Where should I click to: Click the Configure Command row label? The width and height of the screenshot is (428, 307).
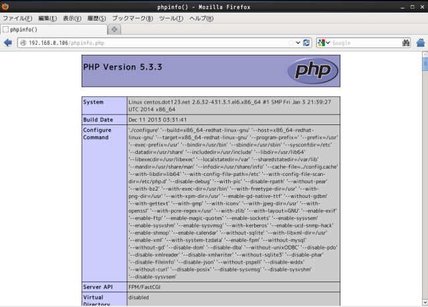97,134
